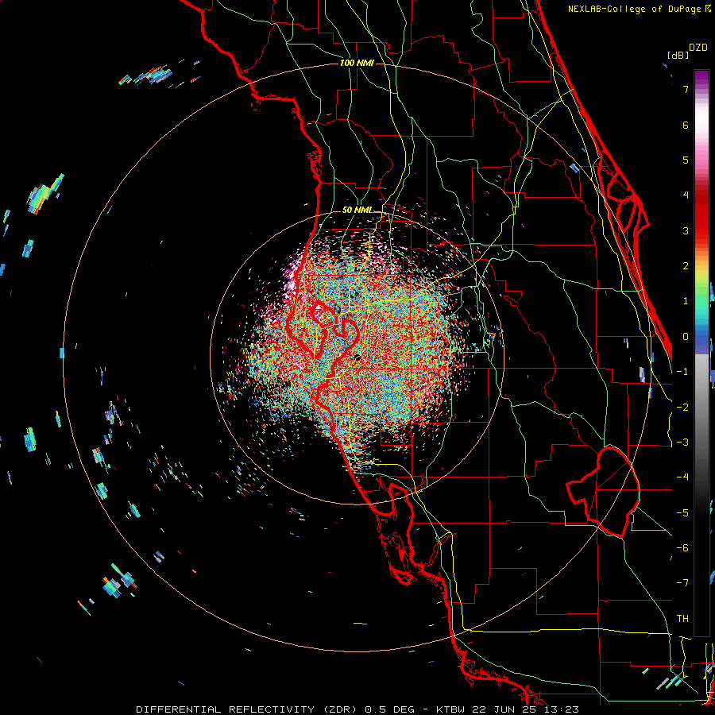Click the -5 value on color scale
Screen dimensions: 715x715
click(x=682, y=513)
